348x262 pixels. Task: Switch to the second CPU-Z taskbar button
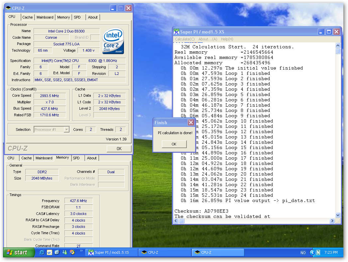[218, 252]
